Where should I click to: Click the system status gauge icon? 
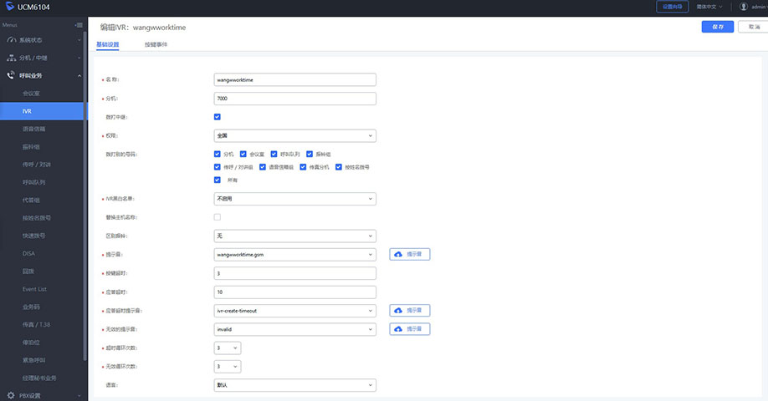coord(11,39)
